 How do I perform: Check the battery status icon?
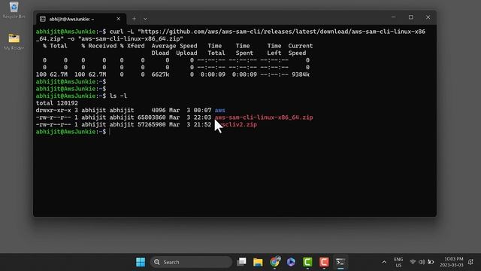pyautogui.click(x=431, y=262)
